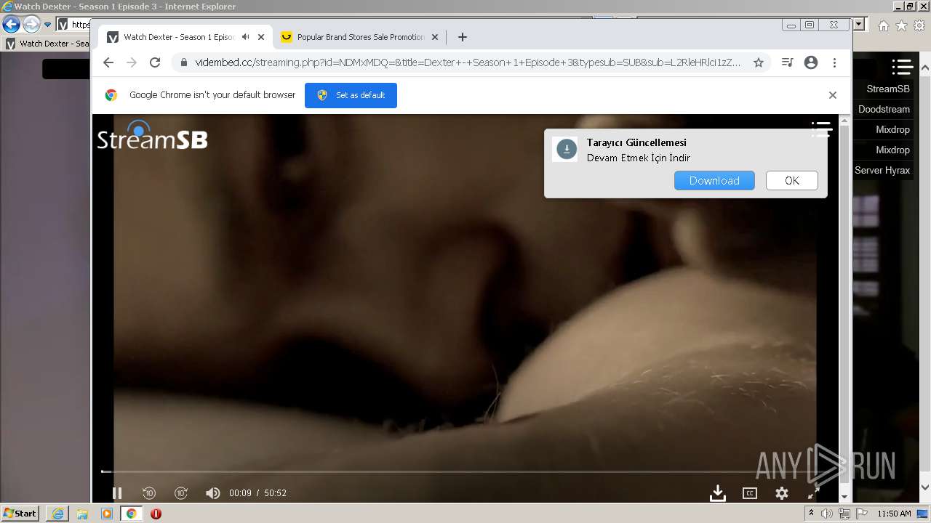Close the Watch Dexter Chrome tab

coord(261,37)
